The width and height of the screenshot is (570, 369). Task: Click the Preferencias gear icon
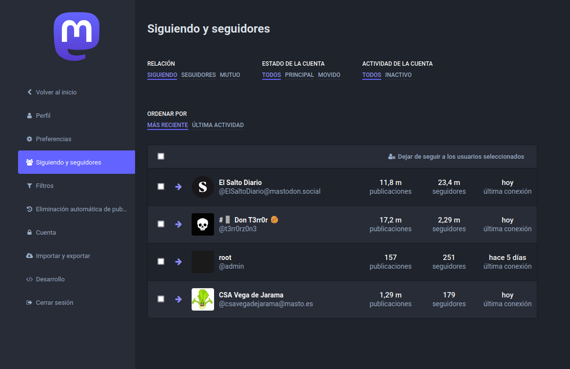(29, 139)
